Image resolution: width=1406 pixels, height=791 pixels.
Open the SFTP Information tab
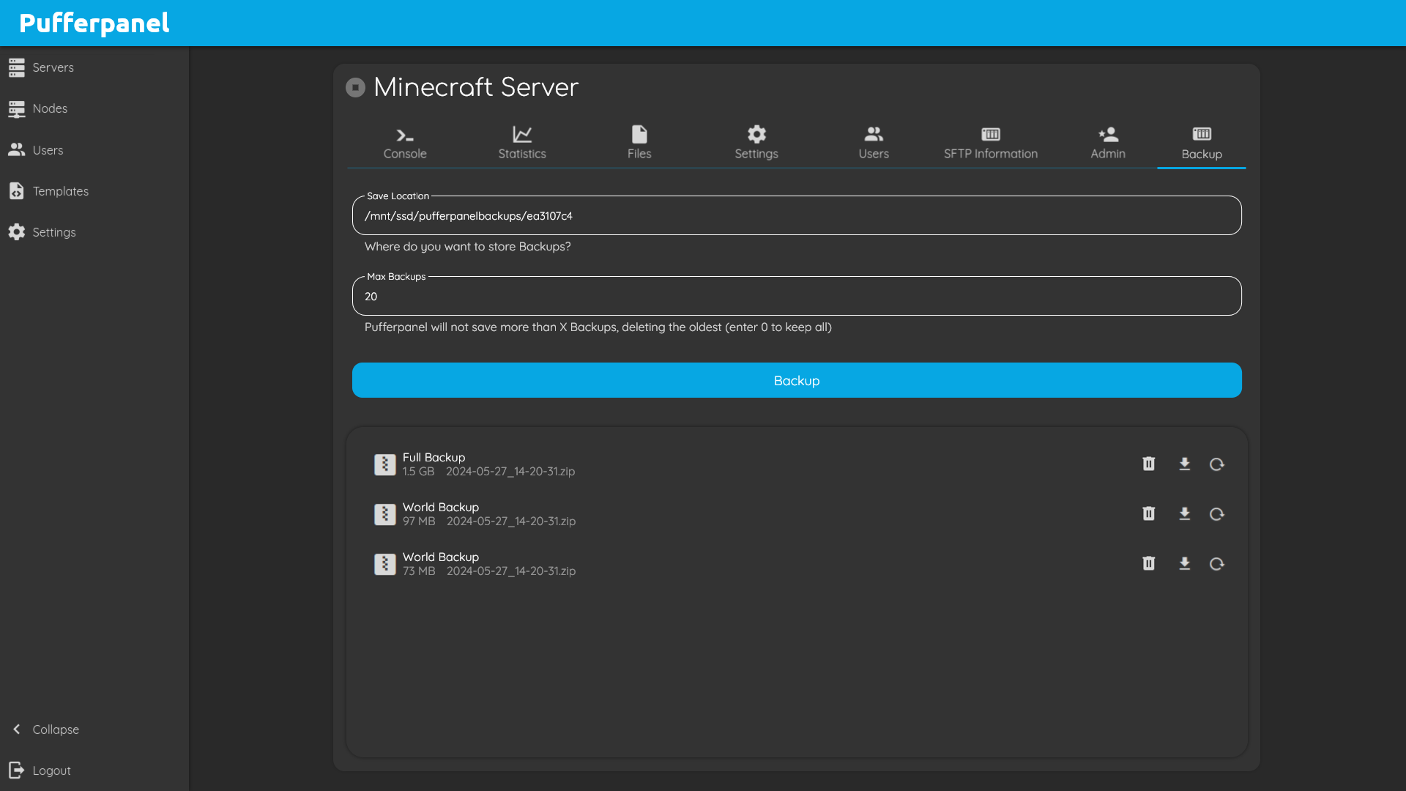[x=990, y=143]
